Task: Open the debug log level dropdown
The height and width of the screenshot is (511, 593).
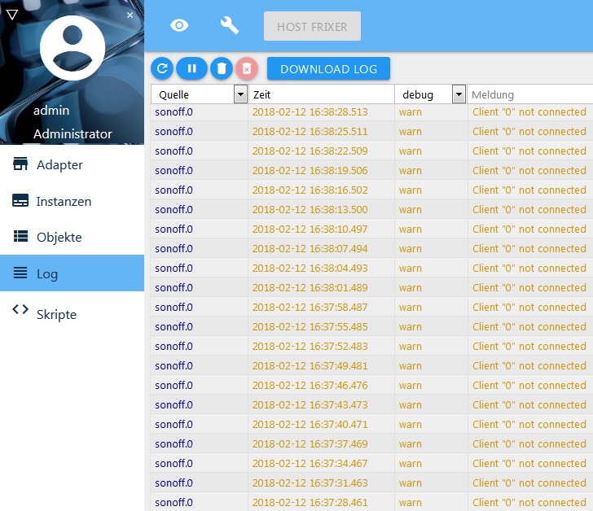Action: 459,94
